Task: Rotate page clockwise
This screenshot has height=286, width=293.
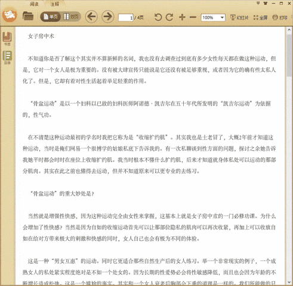Action: pyautogui.click(x=169, y=17)
